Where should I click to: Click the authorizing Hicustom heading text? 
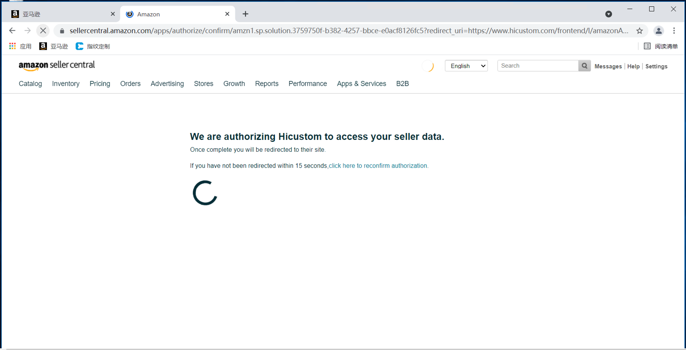click(x=317, y=136)
